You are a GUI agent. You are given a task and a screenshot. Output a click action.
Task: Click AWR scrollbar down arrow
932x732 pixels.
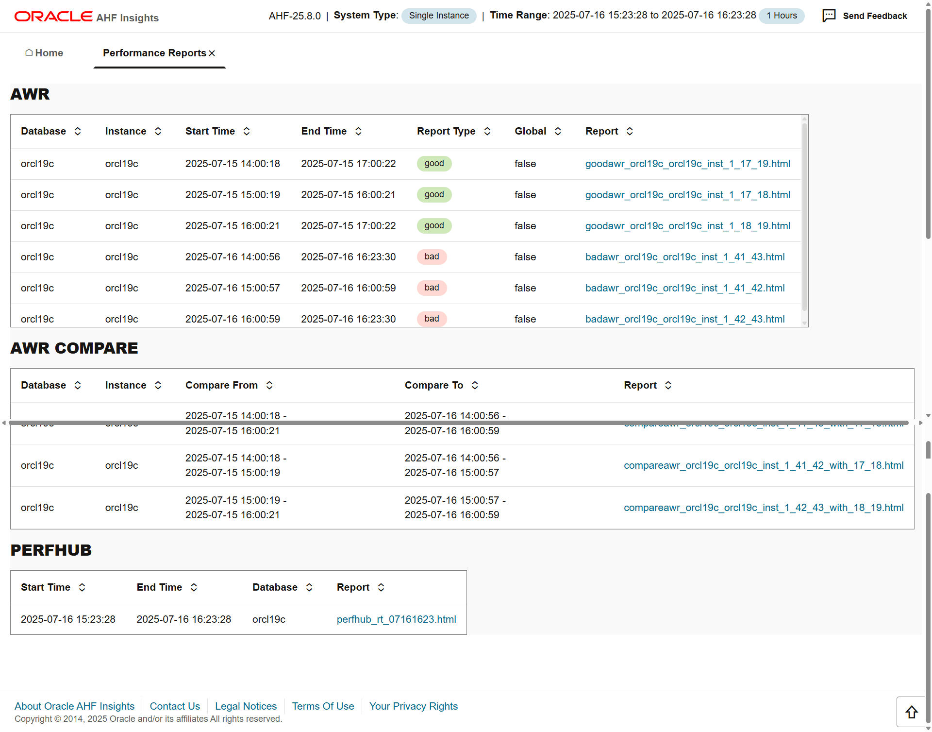(x=804, y=323)
